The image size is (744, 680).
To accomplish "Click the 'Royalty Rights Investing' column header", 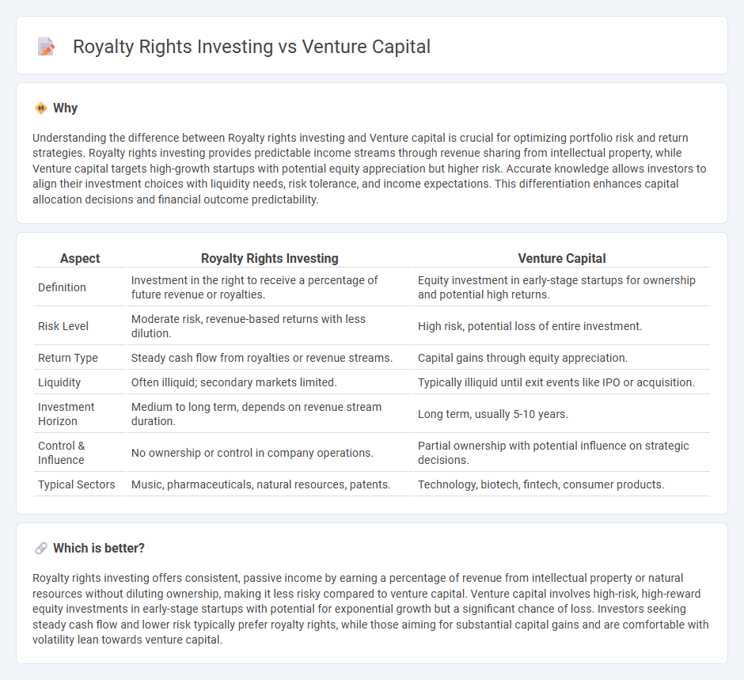I will click(x=270, y=258).
